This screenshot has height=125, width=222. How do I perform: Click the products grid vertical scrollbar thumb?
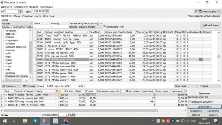pos(219,56)
